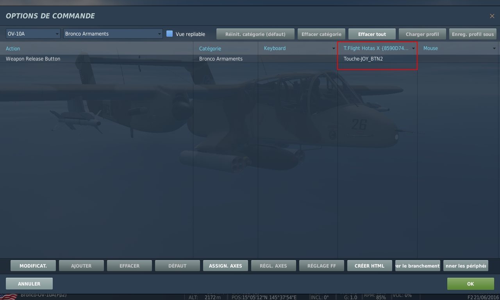The image size is (500, 300).
Task: Toggle the Vue repliable checkbox
Action: point(170,34)
